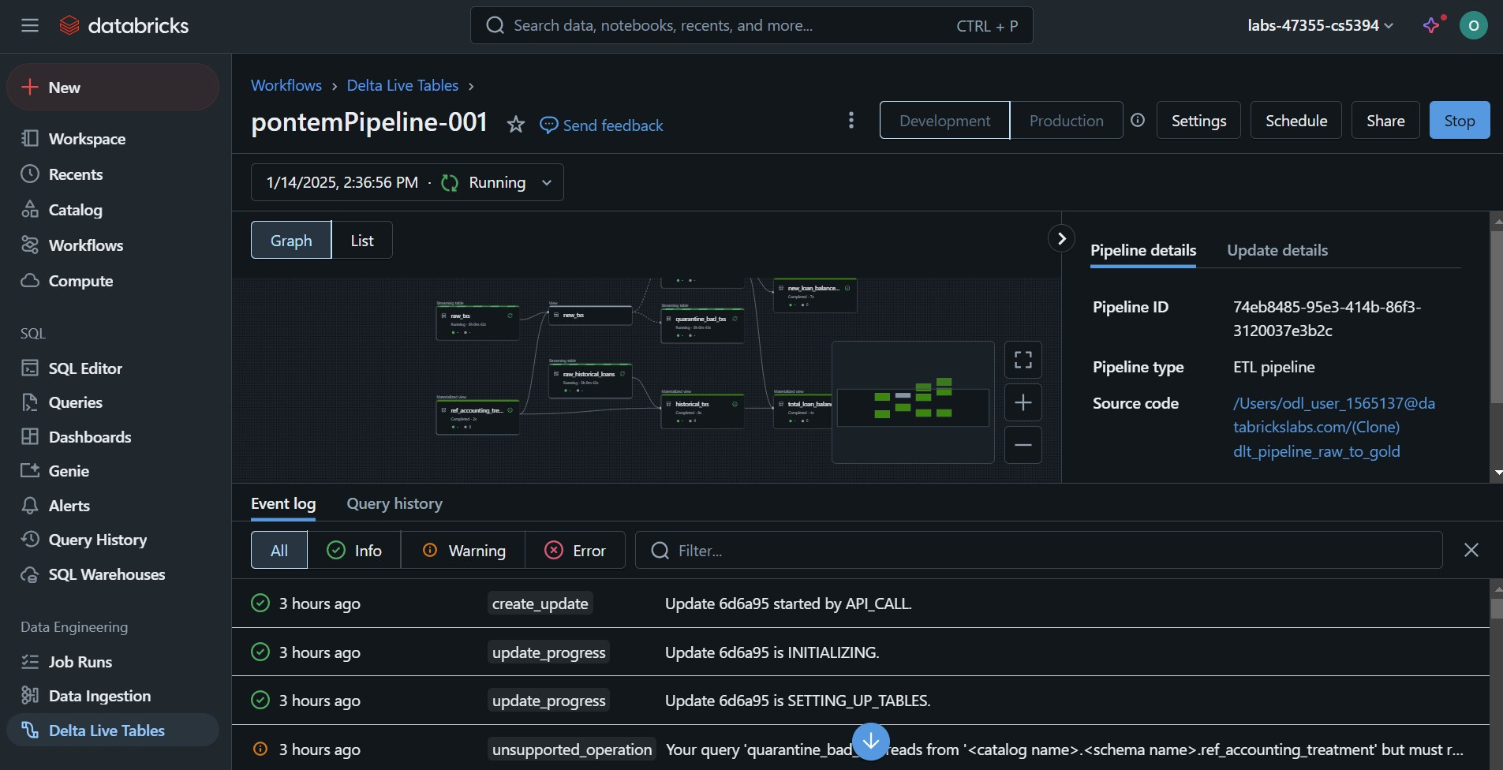Viewport: 1503px width, 770px height.
Task: Fit the pipeline graph to view
Action: click(1023, 361)
